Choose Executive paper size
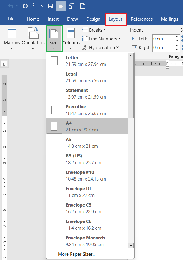Image resolution: width=183 pixels, height=260 pixels. (87, 110)
